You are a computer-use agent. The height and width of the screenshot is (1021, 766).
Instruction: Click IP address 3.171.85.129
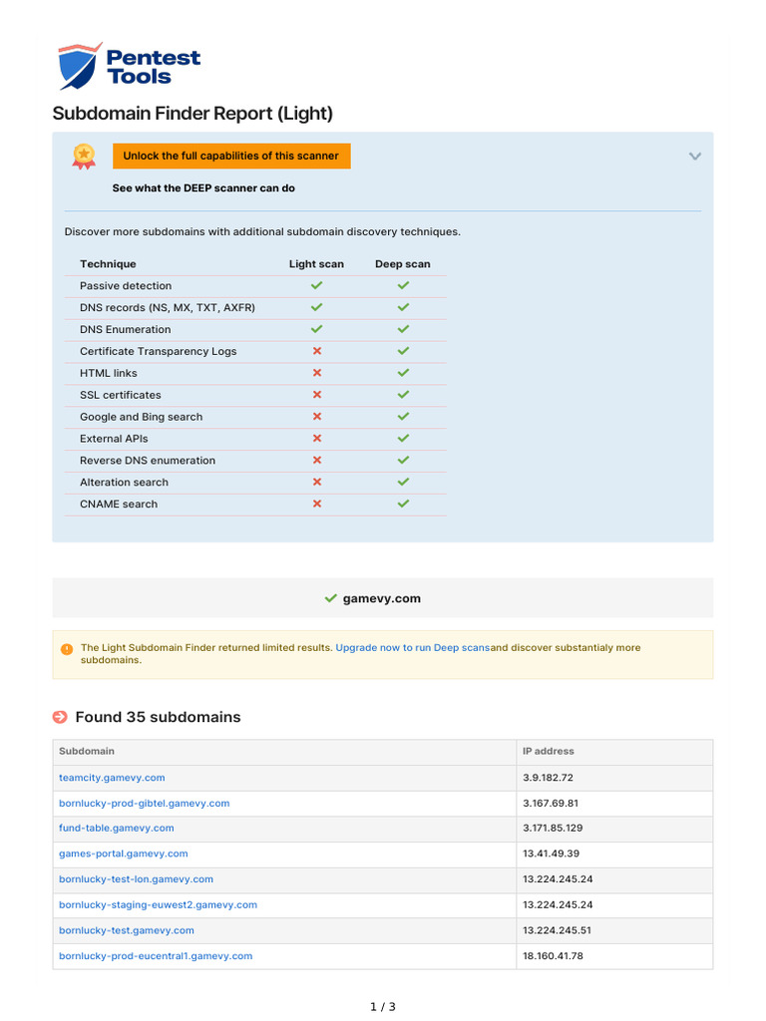[553, 829]
